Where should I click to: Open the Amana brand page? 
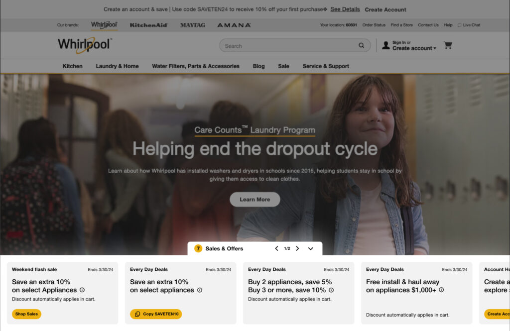(x=234, y=25)
